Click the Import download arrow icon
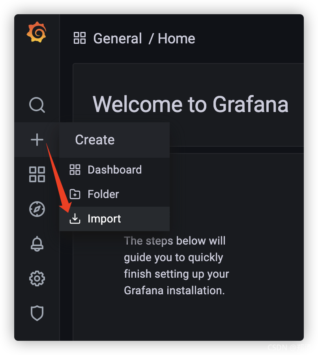Viewport: 318px width, 355px height. coord(75,219)
